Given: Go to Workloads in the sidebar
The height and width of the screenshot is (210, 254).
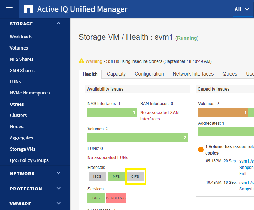Looking at the screenshot, I should 21,37.
